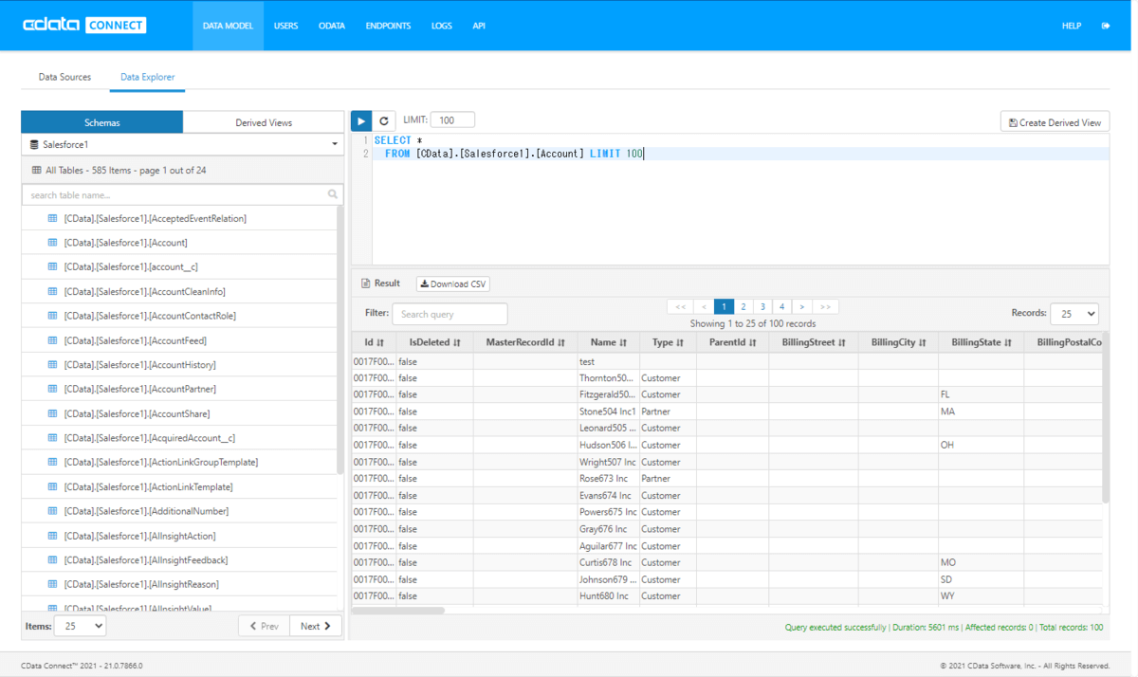Go to results page 2
The width and height of the screenshot is (1138, 677).
point(743,306)
